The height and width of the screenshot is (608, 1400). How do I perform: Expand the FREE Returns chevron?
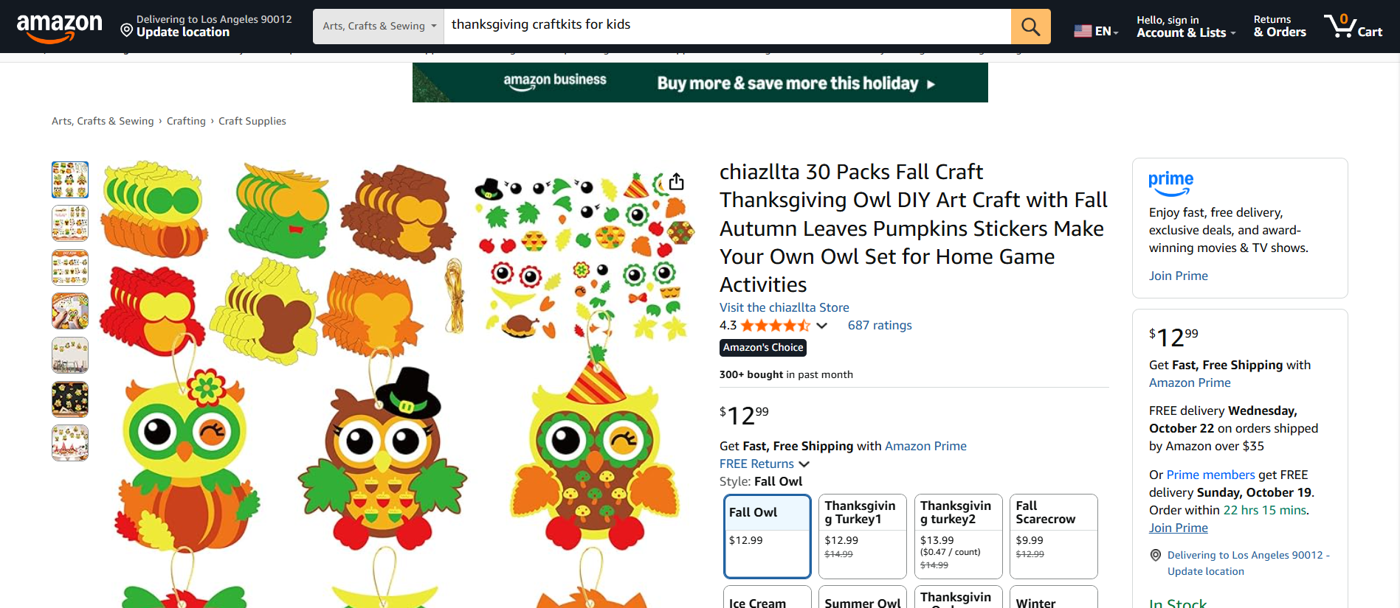(804, 464)
